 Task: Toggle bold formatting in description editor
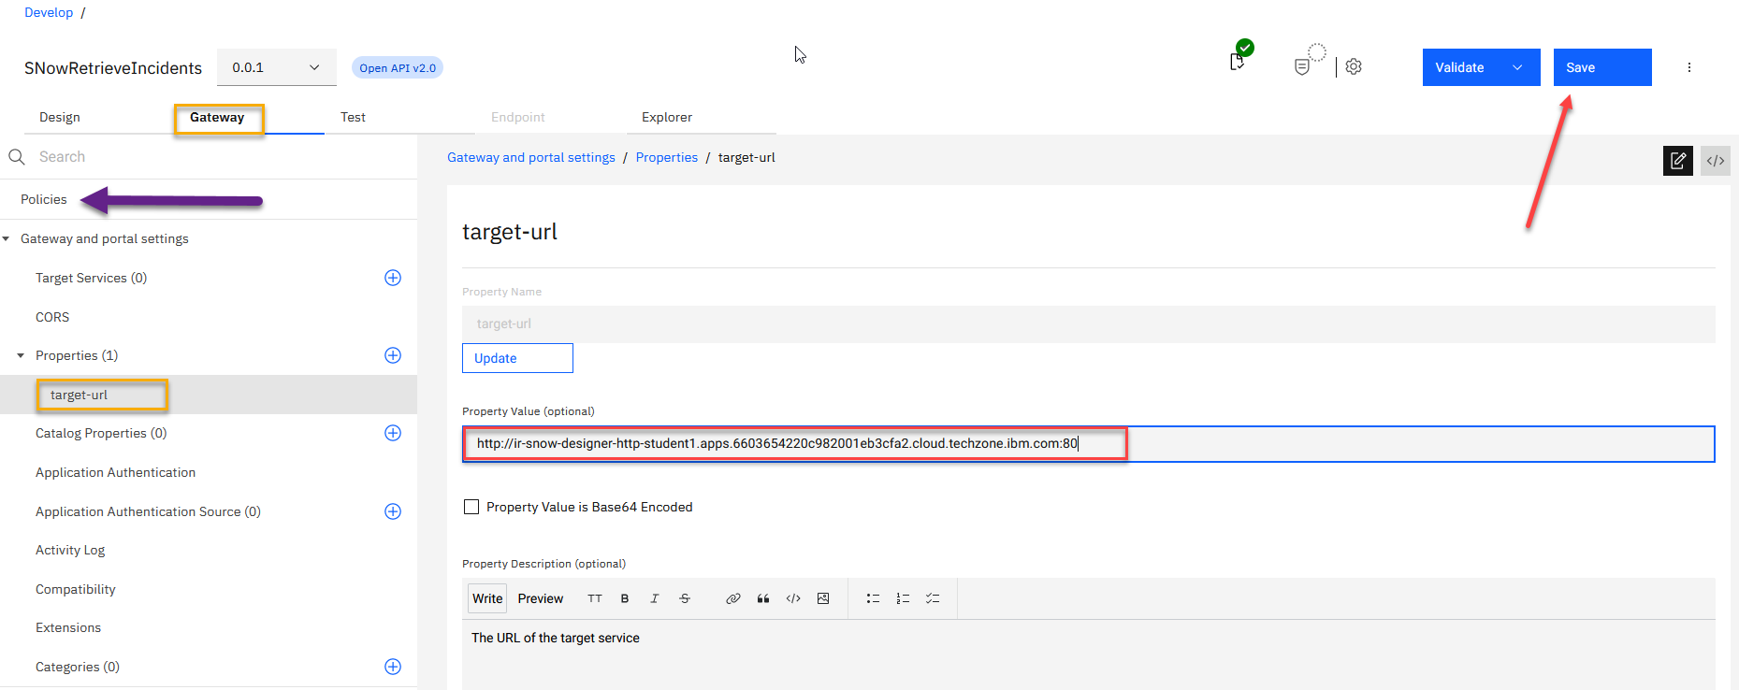[x=625, y=598]
